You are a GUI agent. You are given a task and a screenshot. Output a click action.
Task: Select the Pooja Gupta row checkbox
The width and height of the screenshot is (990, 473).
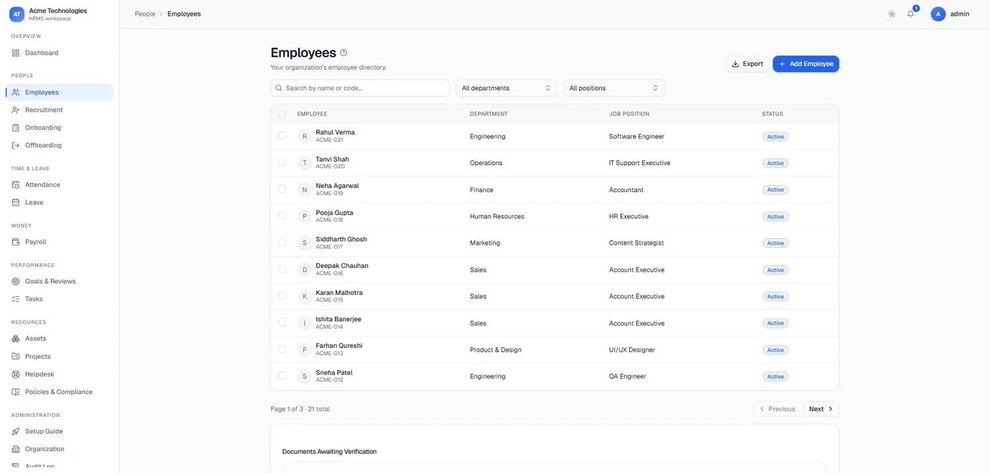click(282, 216)
